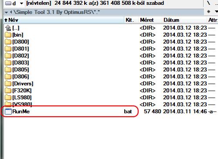Click the asterisk favorites button
This screenshot has width=218, height=159.
point(208,12)
